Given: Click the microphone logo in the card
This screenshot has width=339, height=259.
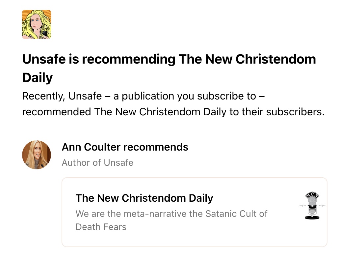Looking at the screenshot, I should click(x=311, y=206).
